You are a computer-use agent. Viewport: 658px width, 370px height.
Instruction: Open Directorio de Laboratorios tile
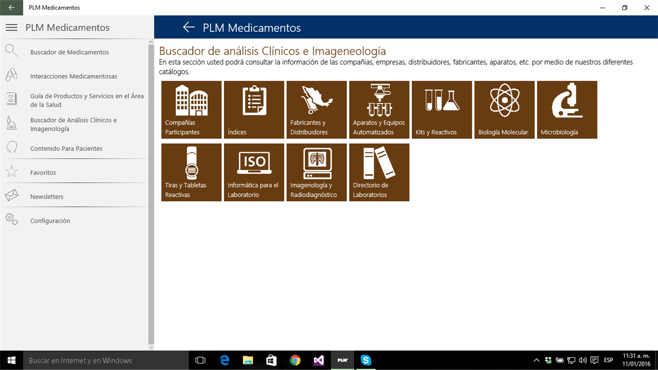pyautogui.click(x=379, y=172)
